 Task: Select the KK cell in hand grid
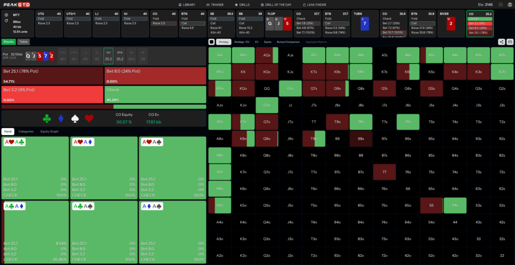click(243, 72)
